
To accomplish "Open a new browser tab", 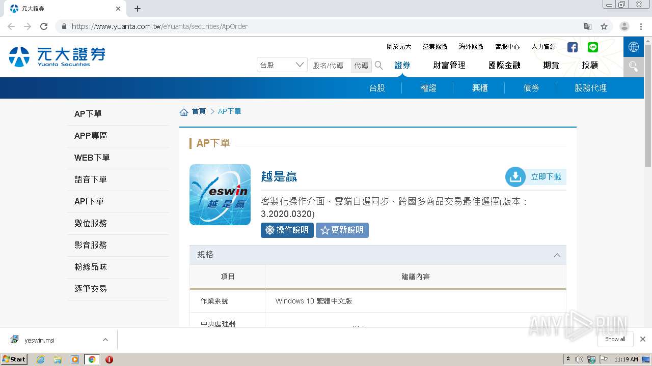I will (x=138, y=9).
